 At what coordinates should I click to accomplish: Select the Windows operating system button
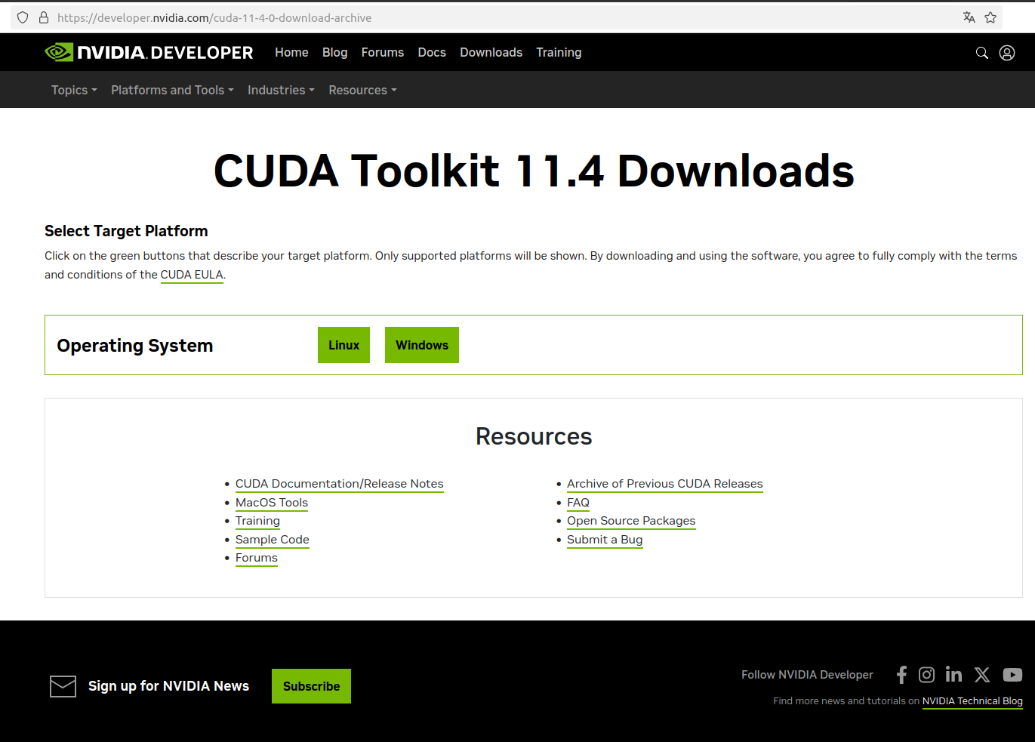coord(422,345)
